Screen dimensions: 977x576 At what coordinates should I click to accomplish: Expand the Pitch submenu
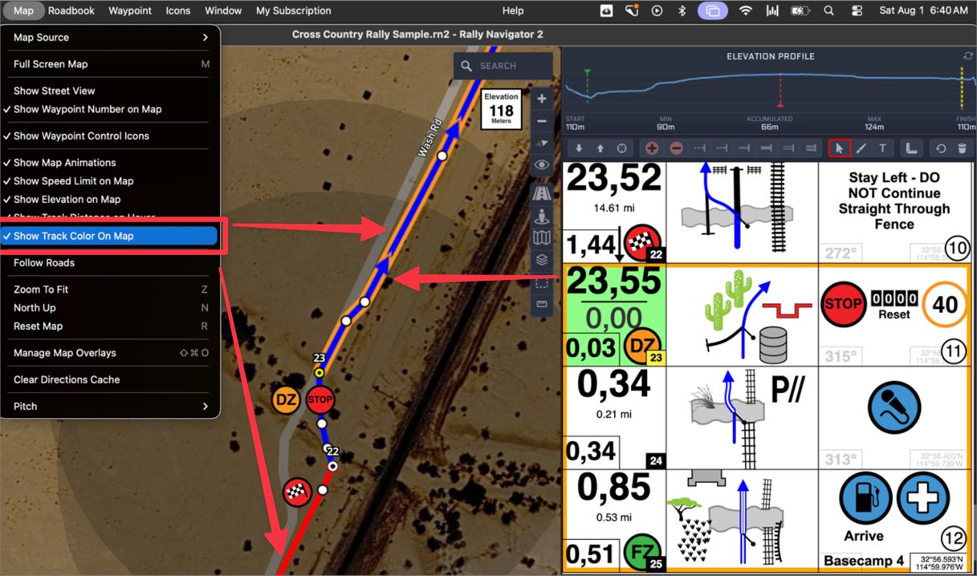click(x=110, y=406)
